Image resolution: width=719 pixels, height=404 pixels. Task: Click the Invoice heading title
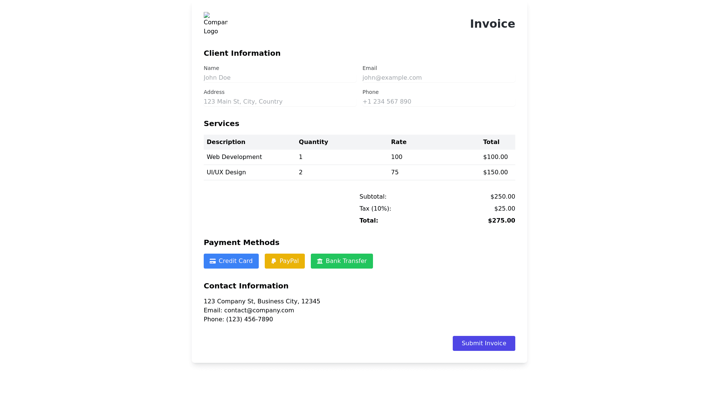point(492,24)
